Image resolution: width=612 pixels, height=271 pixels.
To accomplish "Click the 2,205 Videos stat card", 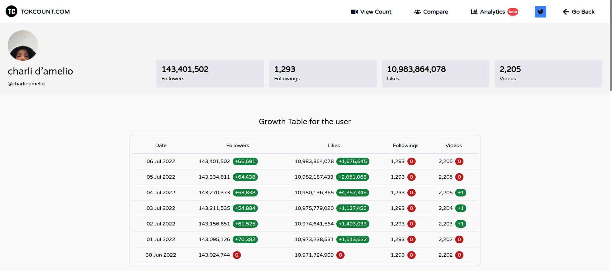I will pos(548,74).
